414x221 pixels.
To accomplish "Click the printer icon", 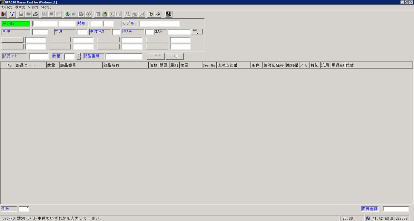I will [35, 14].
